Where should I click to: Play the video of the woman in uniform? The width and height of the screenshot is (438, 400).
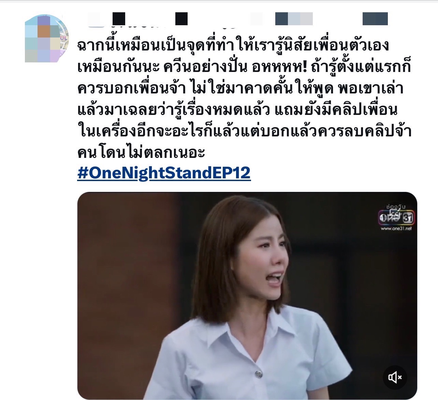(x=247, y=295)
